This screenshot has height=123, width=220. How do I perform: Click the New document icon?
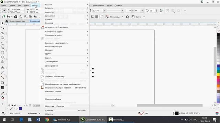tap(4, 17)
